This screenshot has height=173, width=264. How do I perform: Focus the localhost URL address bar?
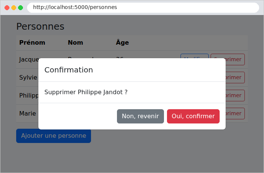pyautogui.click(x=143, y=8)
